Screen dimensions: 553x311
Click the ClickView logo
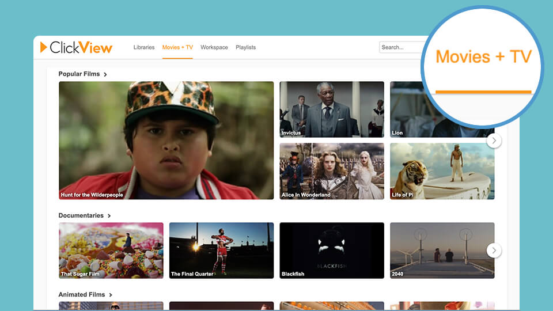click(x=76, y=47)
